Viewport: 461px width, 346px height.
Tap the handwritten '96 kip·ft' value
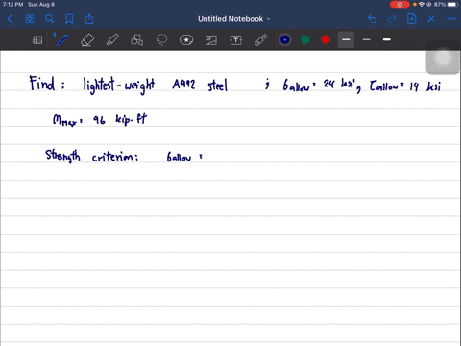tap(120, 119)
